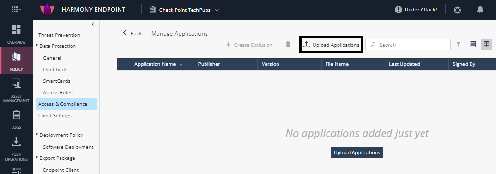Collapse the Deployment Policy section
This screenshot has width=496, height=174.
pyautogui.click(x=37, y=135)
